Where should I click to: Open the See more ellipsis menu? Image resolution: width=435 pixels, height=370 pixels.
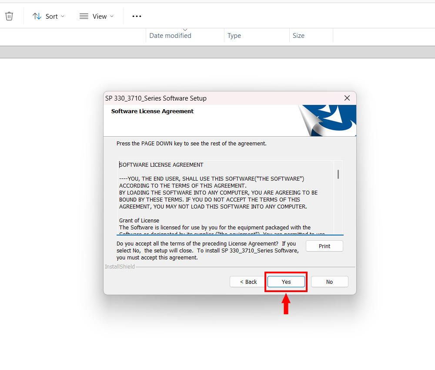(137, 17)
